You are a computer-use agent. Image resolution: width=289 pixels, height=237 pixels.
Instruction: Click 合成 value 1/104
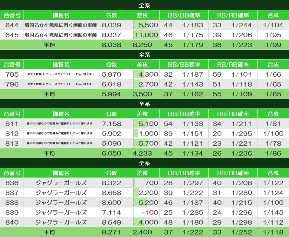click(x=273, y=25)
